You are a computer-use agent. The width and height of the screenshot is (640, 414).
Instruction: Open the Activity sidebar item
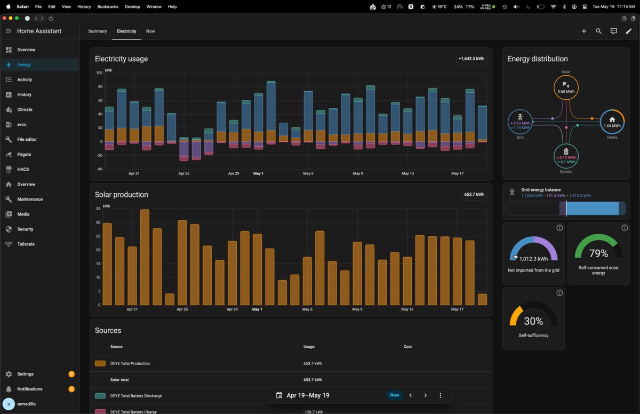40,79
